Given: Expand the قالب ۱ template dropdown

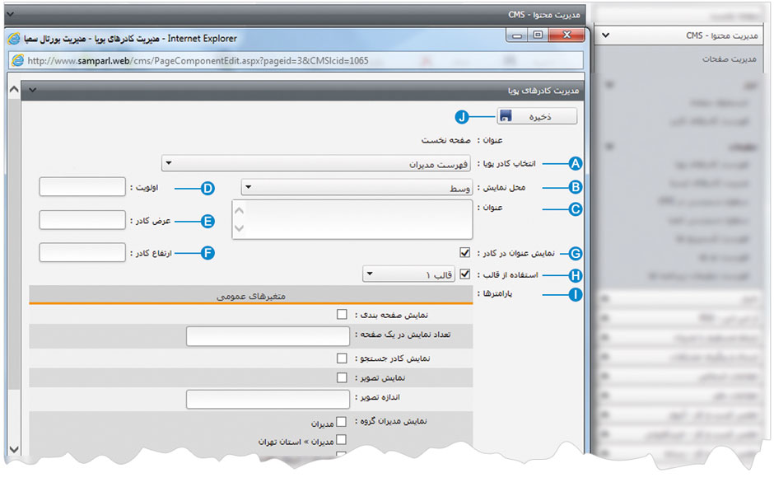Looking at the screenshot, I should click(x=409, y=274).
